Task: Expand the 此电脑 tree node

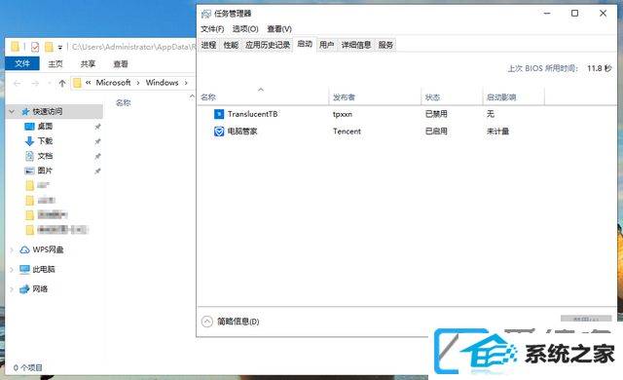Action: (x=12, y=270)
